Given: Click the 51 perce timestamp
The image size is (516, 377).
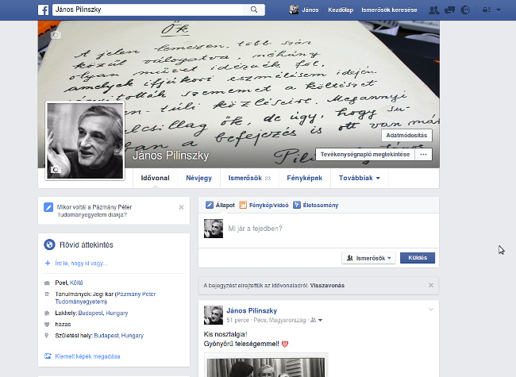Looking at the screenshot, I should coord(237,320).
